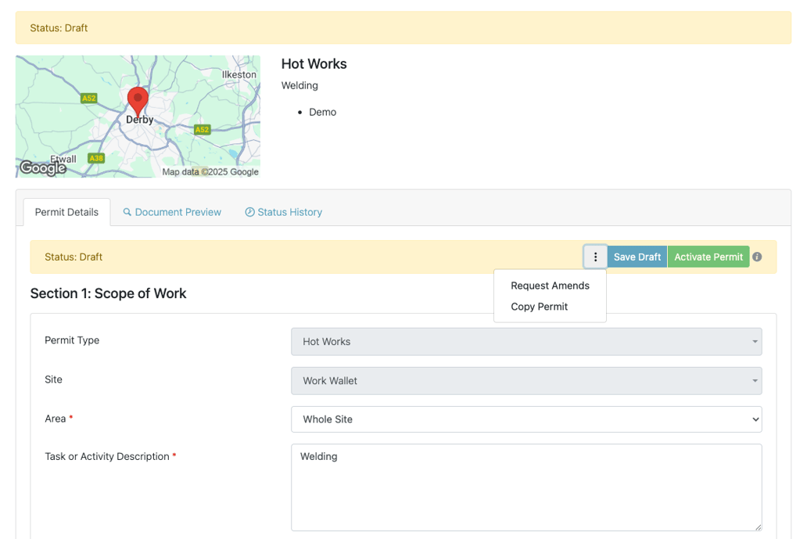Image resolution: width=807 pixels, height=539 pixels.
Task: Expand the Permit Type dropdown
Action: tap(526, 341)
